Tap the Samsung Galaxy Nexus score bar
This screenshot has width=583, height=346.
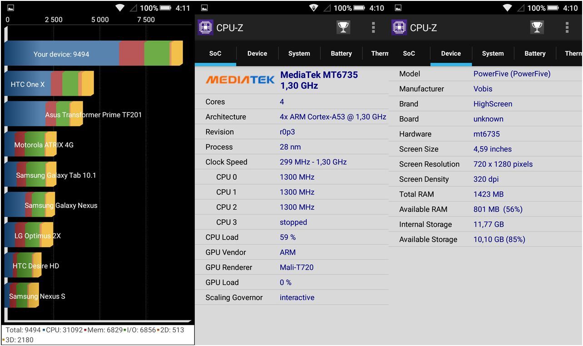point(30,205)
